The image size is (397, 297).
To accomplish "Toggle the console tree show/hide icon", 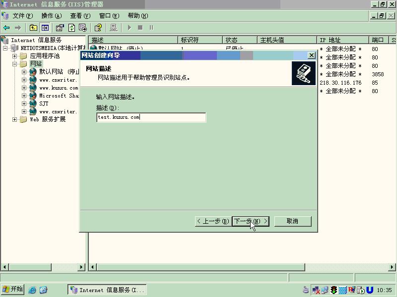I will click(45, 28).
